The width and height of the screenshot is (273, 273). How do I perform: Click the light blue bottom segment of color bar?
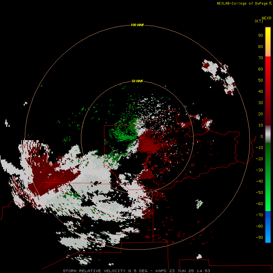268,227
